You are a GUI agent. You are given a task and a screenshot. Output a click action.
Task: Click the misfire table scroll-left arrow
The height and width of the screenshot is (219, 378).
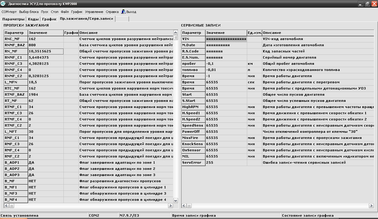tap(6, 206)
